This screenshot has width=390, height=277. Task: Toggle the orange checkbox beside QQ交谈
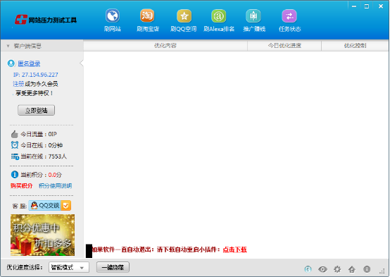coord(66,206)
